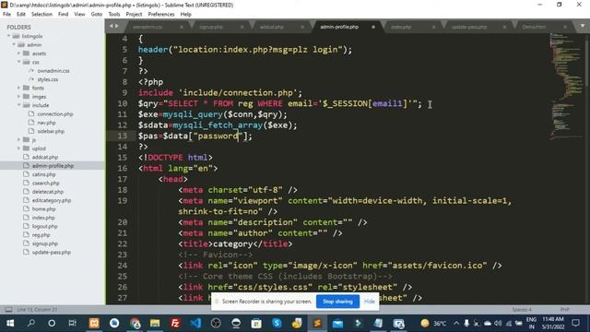Click the PHP syntax selector in status bar
This screenshot has height=332, width=590.
[x=564, y=310]
